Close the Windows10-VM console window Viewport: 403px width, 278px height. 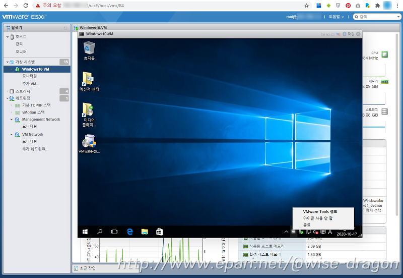coord(358,34)
